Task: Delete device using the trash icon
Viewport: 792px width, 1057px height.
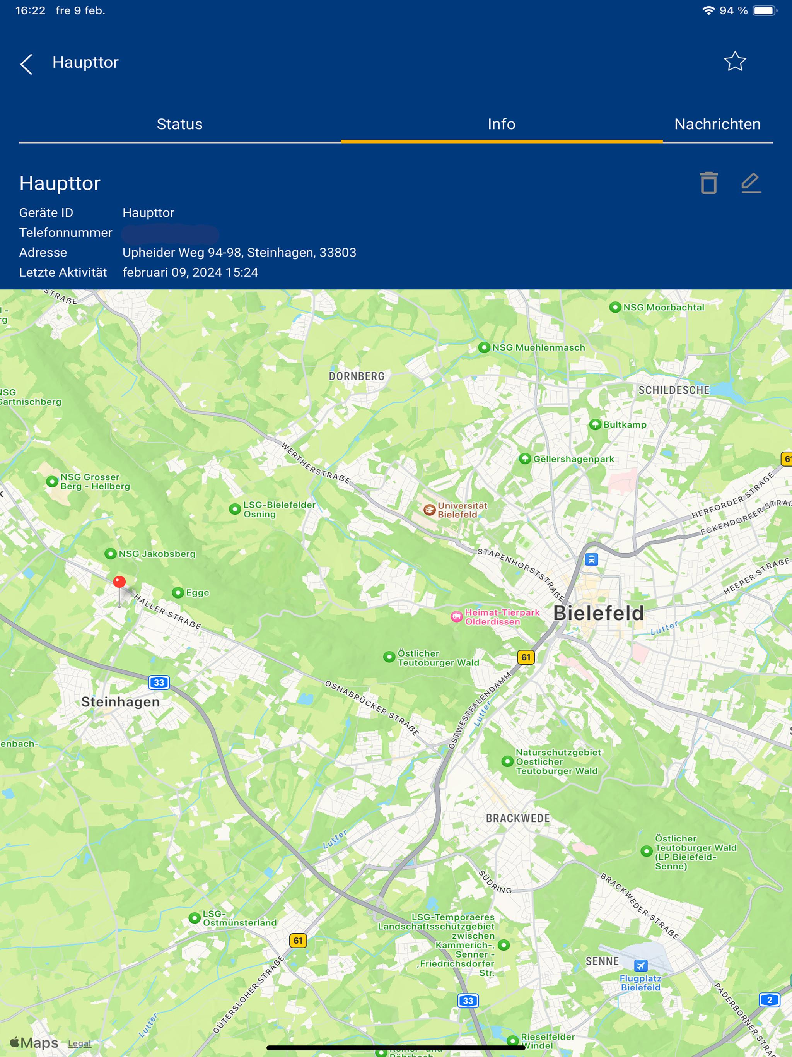Action: [709, 183]
